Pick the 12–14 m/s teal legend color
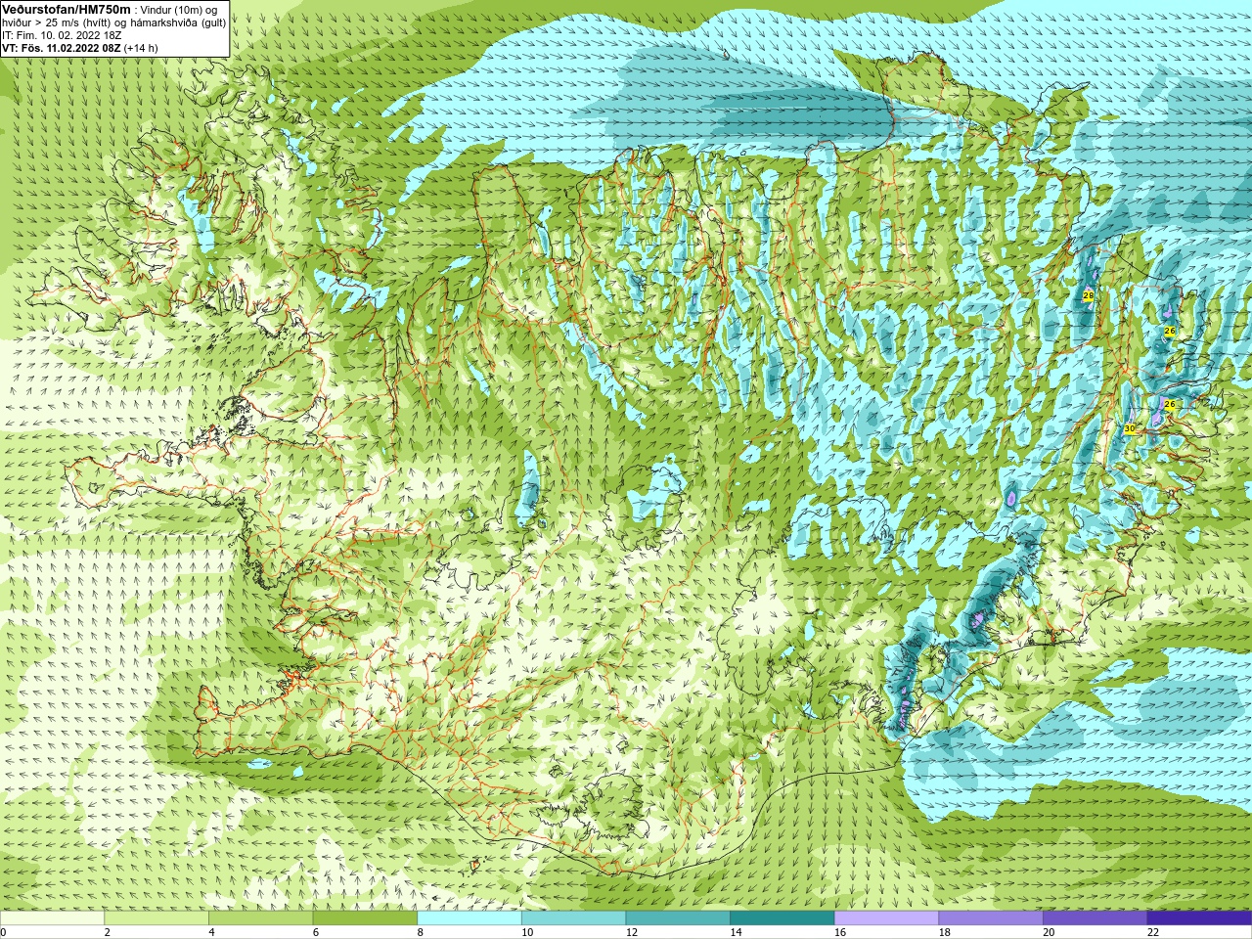 coord(678,918)
